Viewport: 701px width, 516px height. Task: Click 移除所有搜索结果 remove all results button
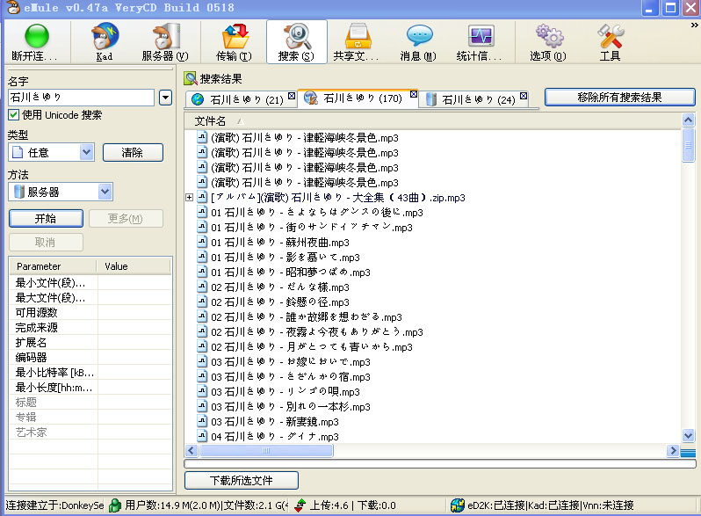(x=619, y=97)
